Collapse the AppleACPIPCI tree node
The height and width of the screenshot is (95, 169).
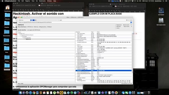tap(24, 38)
